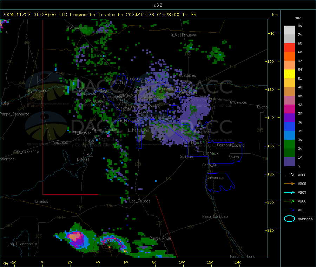Image resolution: width=316 pixels, height=267 pixels.
Task: Click the Nihuil map label
Action: click(x=83, y=160)
